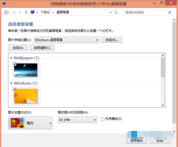Click the 保存更改 button

[x=137, y=141]
